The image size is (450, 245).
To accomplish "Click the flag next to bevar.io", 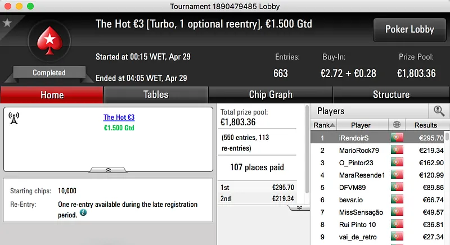I will coord(398,199).
